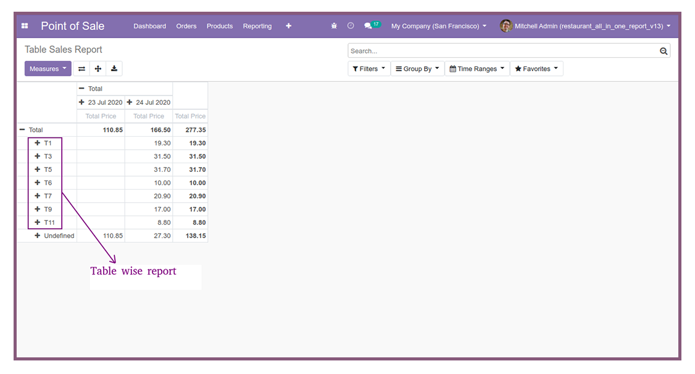Open My Company (San Francisco) switcher
The image size is (695, 374).
[439, 26]
